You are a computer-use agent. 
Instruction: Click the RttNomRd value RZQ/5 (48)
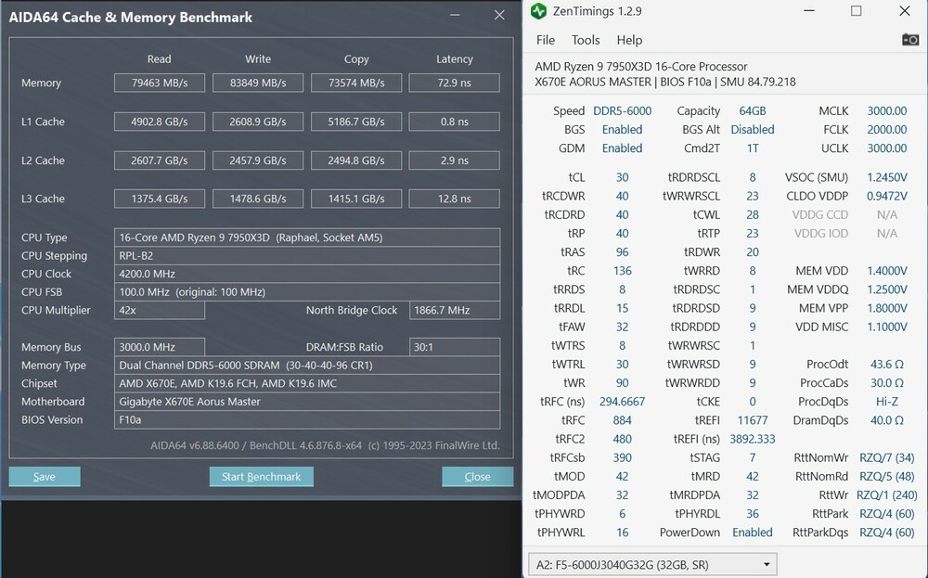click(886, 476)
